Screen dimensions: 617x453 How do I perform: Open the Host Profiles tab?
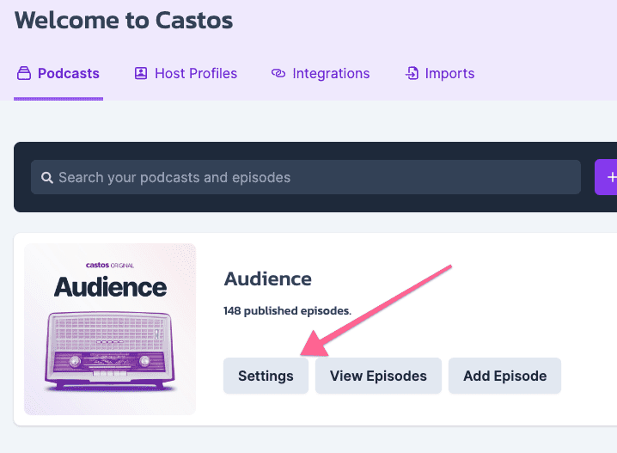coord(196,74)
